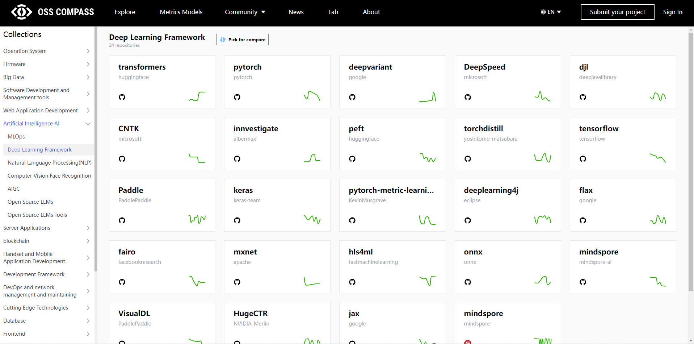Click the trend sparkline on the keras card
Image resolution: width=694 pixels, height=344 pixels.
[x=312, y=219]
